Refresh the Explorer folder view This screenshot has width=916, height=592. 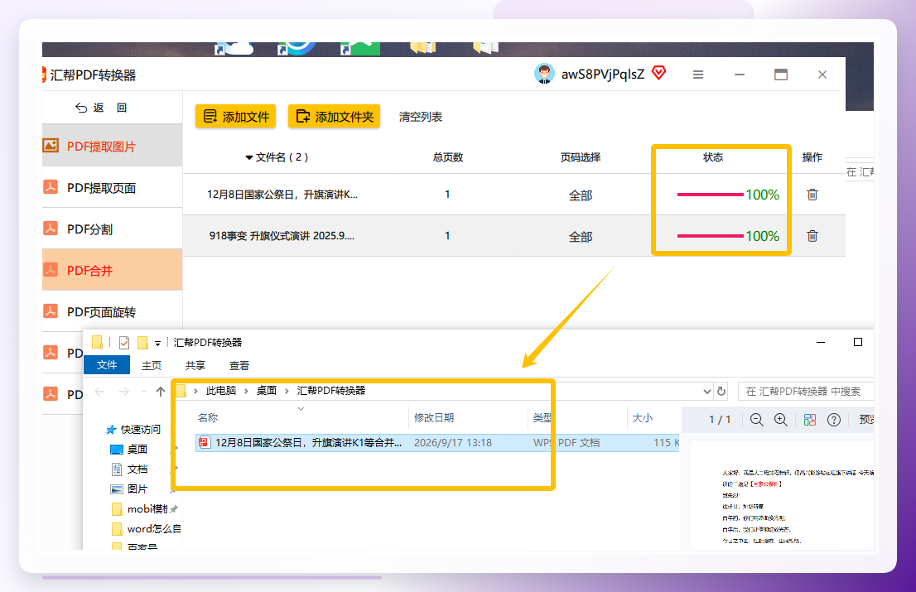(x=721, y=391)
